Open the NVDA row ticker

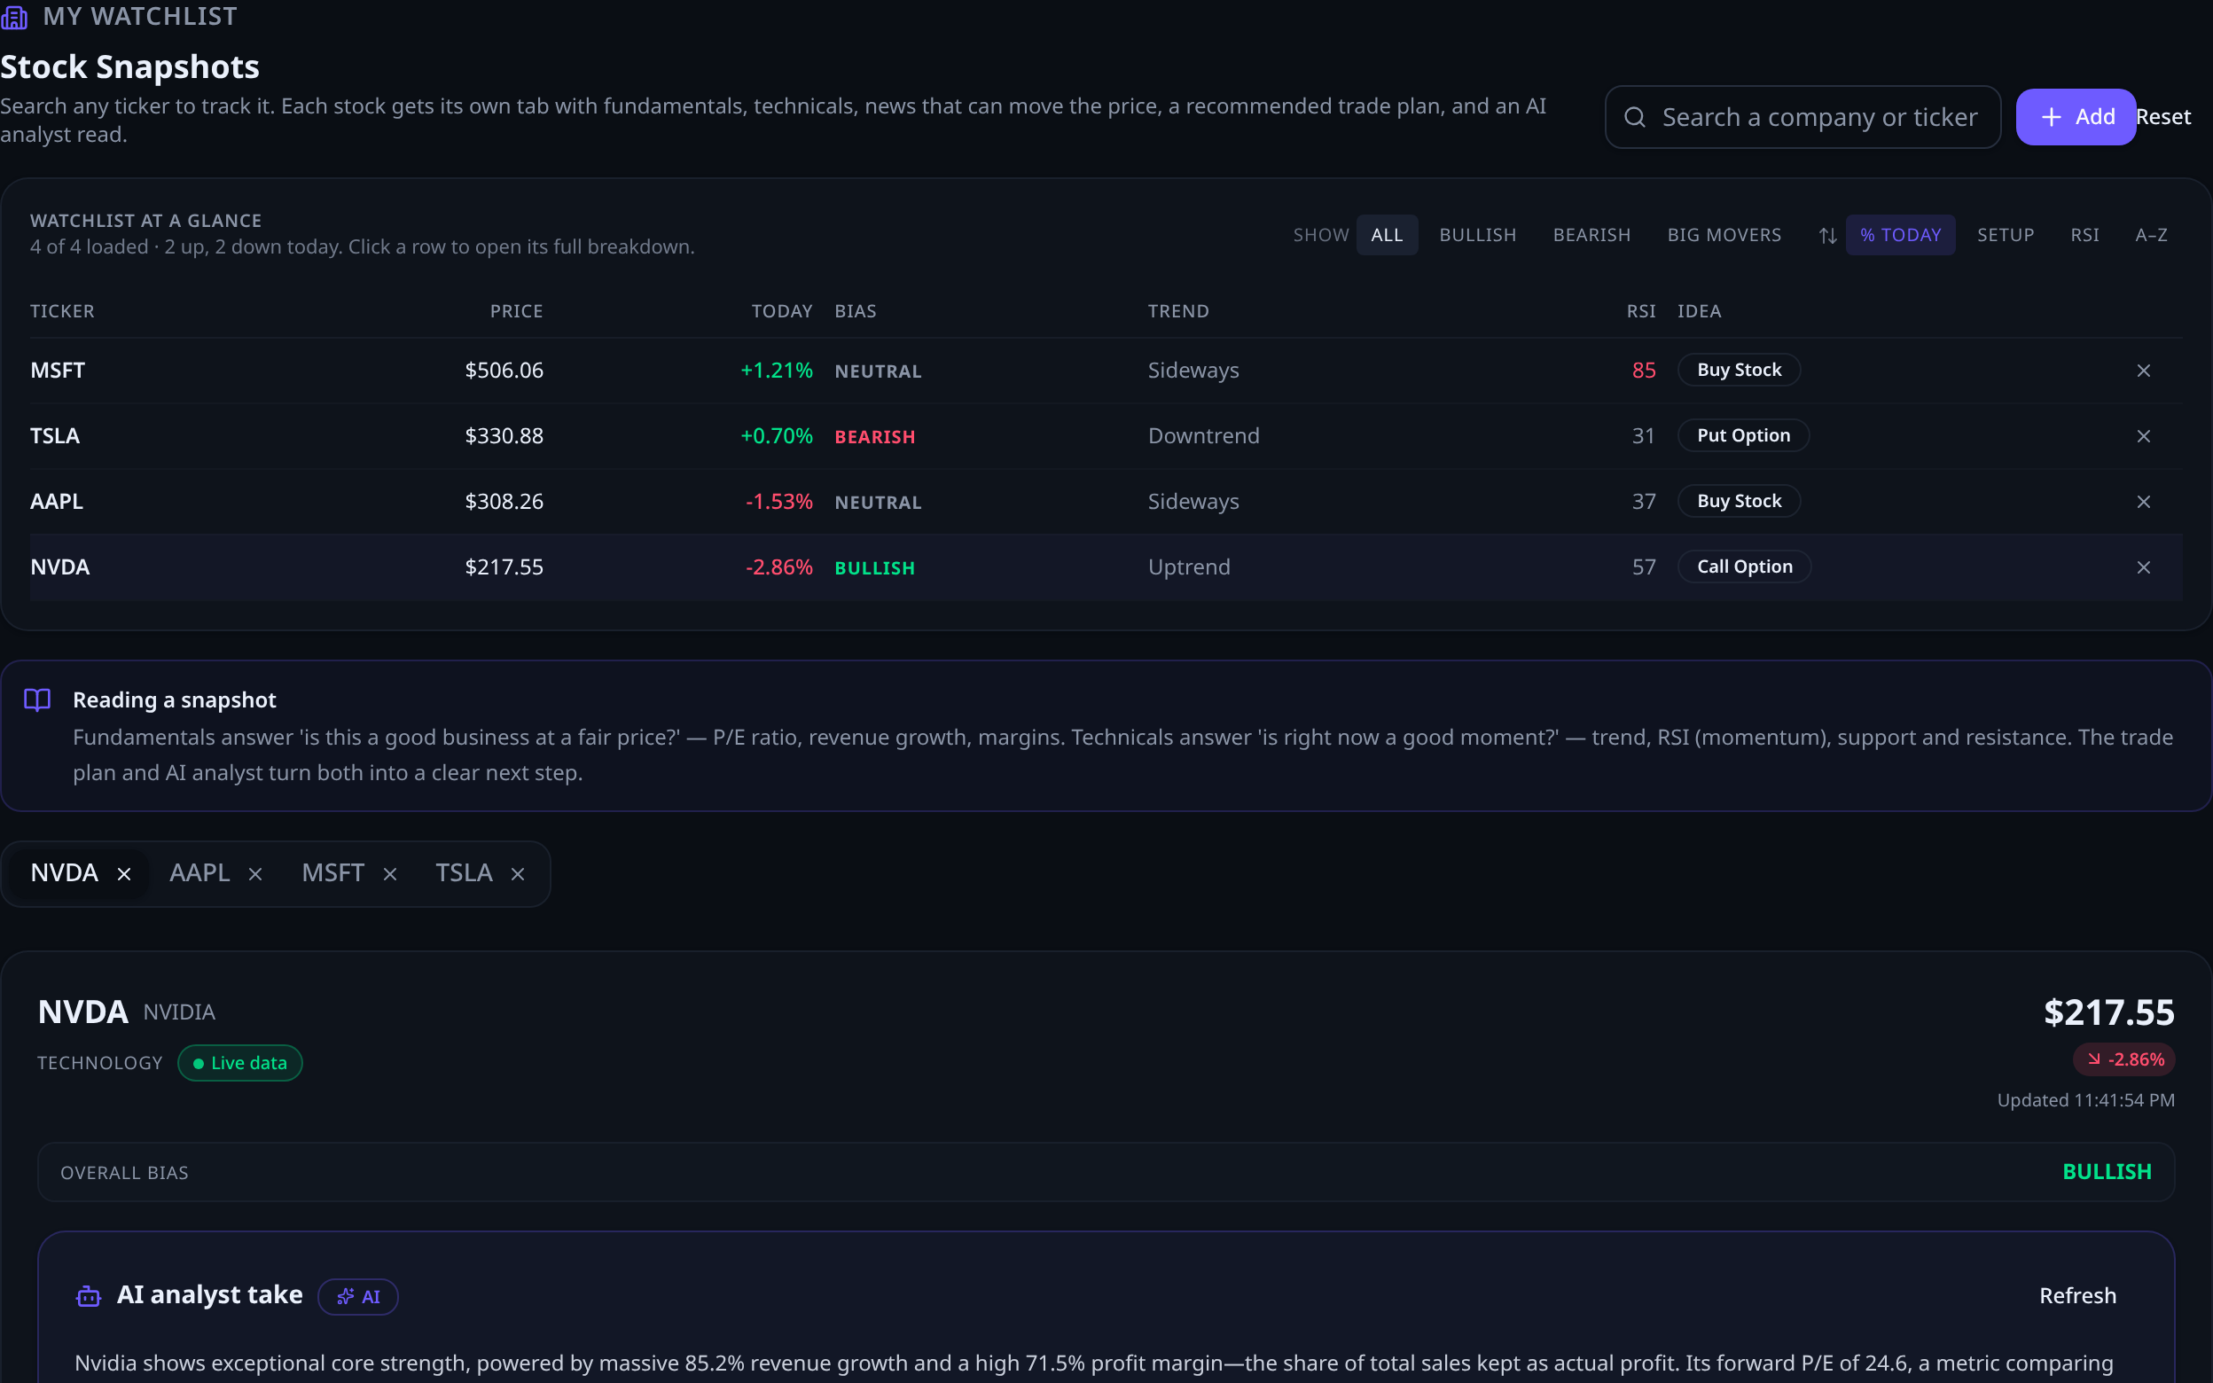[x=60, y=567]
